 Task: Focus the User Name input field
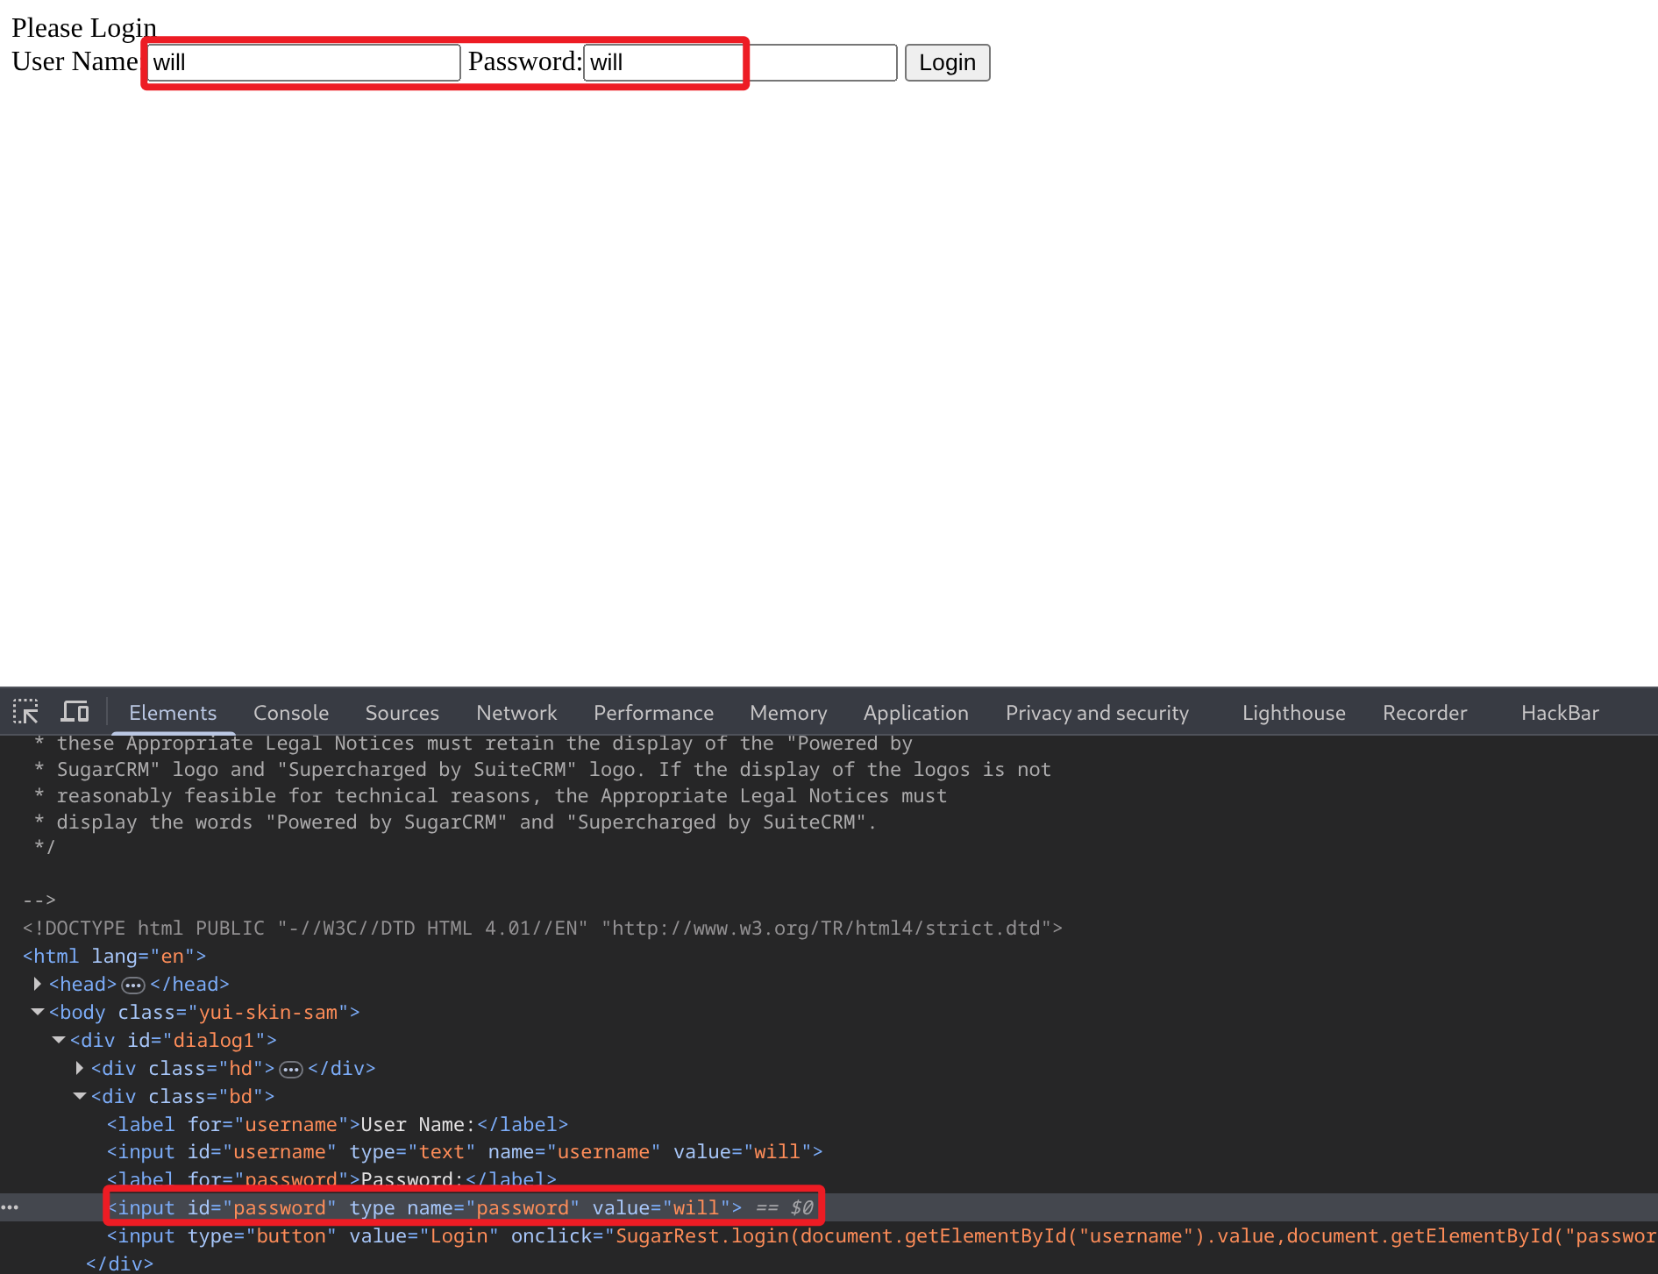[303, 62]
